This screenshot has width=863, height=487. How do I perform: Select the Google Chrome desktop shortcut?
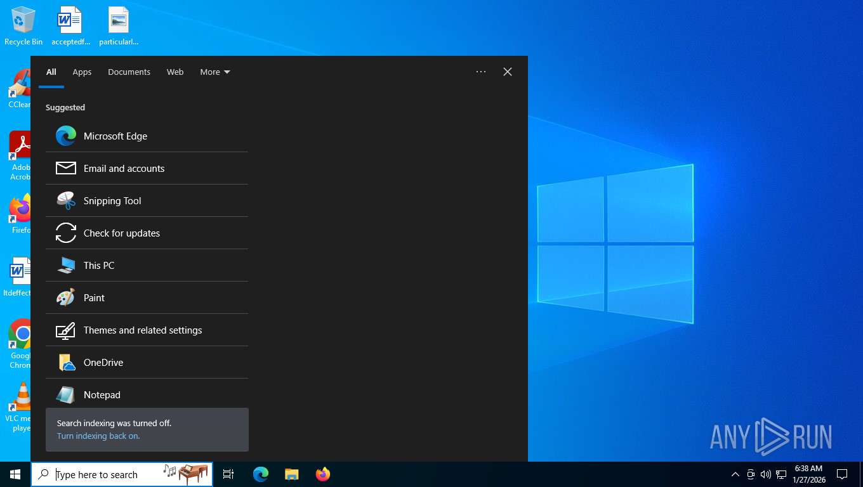[20, 343]
